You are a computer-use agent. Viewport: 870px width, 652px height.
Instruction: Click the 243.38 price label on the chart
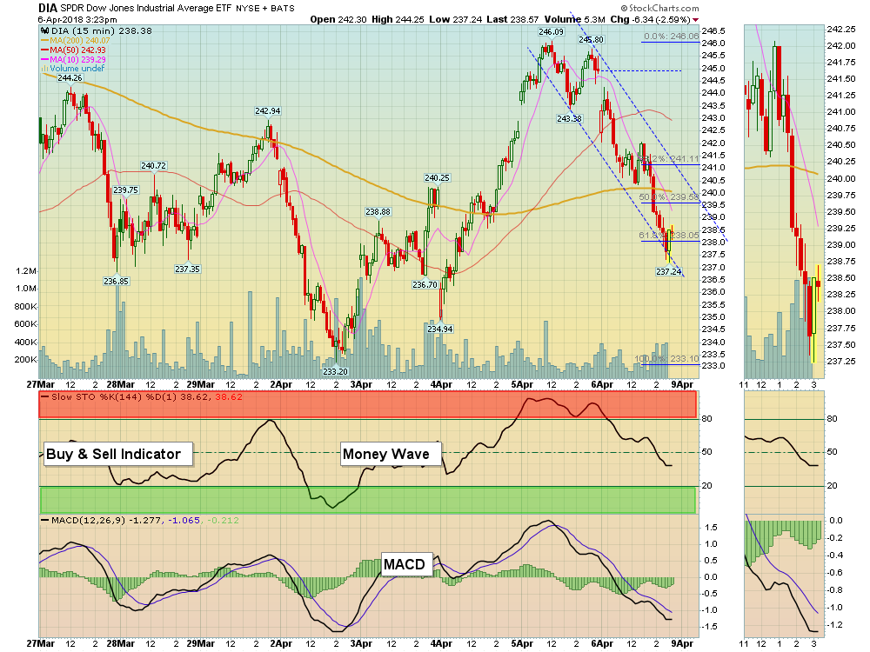[569, 118]
